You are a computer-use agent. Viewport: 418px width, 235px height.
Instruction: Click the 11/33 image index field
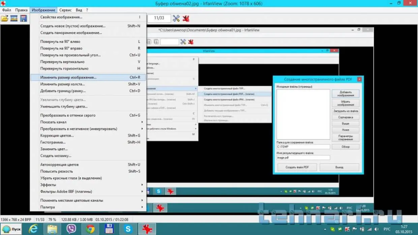[x=159, y=18]
